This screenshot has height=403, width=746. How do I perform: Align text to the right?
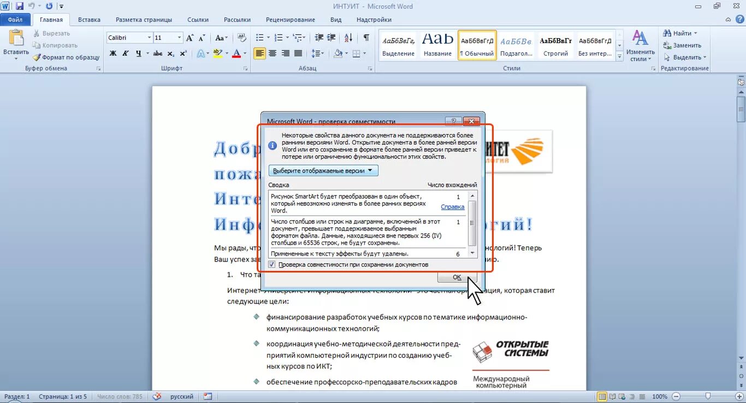(x=285, y=54)
